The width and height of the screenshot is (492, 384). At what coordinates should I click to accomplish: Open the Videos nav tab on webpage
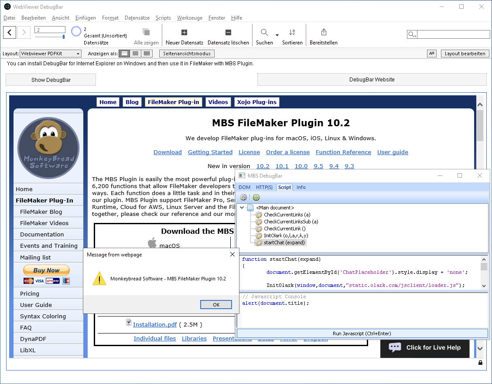(218, 102)
